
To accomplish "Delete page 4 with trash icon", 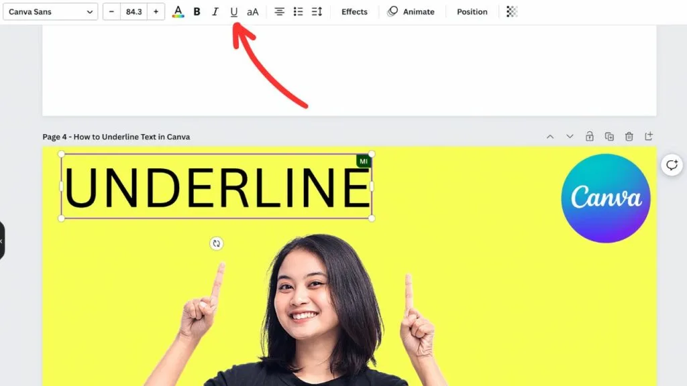I will coord(629,137).
